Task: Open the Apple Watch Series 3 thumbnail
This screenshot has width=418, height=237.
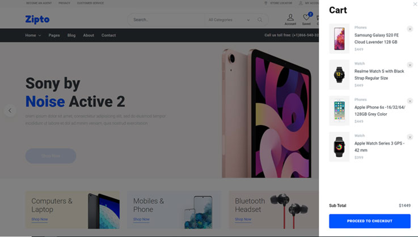Action: click(x=339, y=147)
